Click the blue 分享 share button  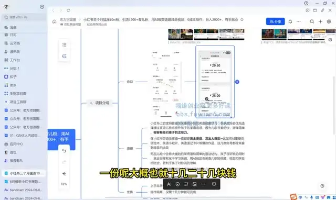275,21
